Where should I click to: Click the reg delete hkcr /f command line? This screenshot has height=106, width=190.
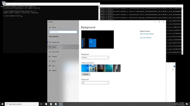coord(20,11)
